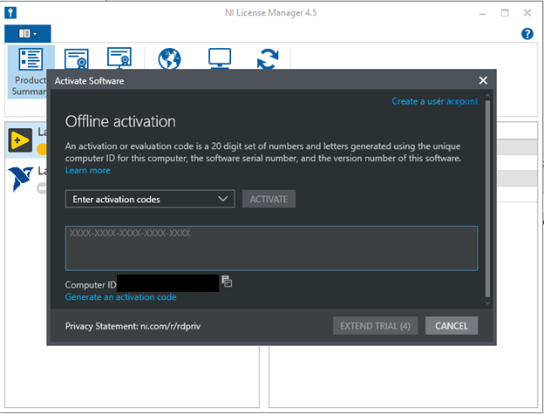Select the Product Summary toolbar icon
Image resolution: width=544 pixels, height=414 pixels.
click(x=31, y=71)
